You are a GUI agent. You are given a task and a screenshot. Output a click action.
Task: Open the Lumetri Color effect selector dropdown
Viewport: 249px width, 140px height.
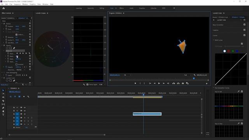(229, 20)
